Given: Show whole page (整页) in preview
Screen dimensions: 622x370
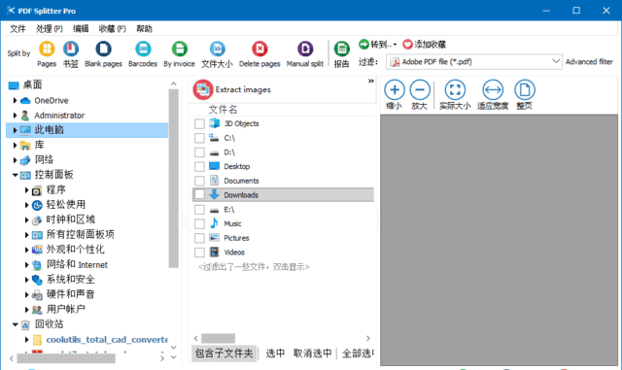Looking at the screenshot, I should [525, 90].
